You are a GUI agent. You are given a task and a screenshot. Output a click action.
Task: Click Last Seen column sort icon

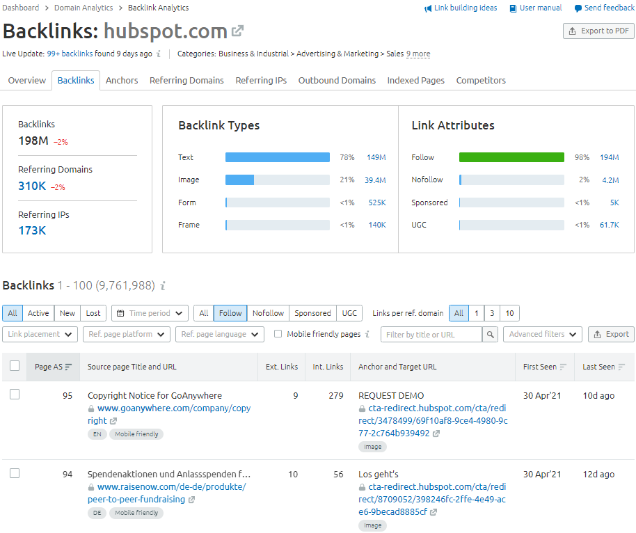click(621, 367)
